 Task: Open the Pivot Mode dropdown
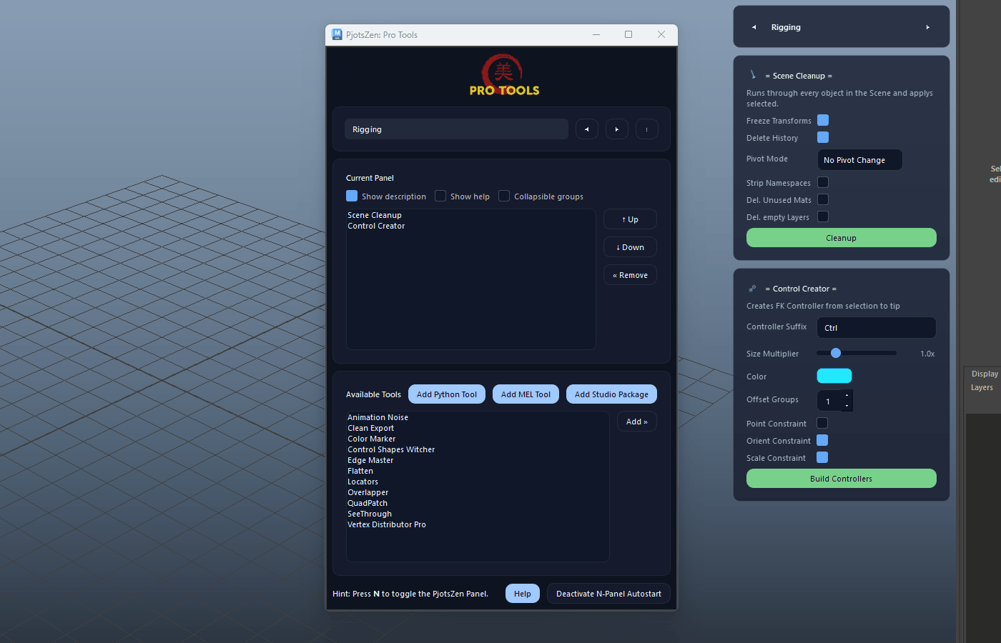(x=859, y=160)
